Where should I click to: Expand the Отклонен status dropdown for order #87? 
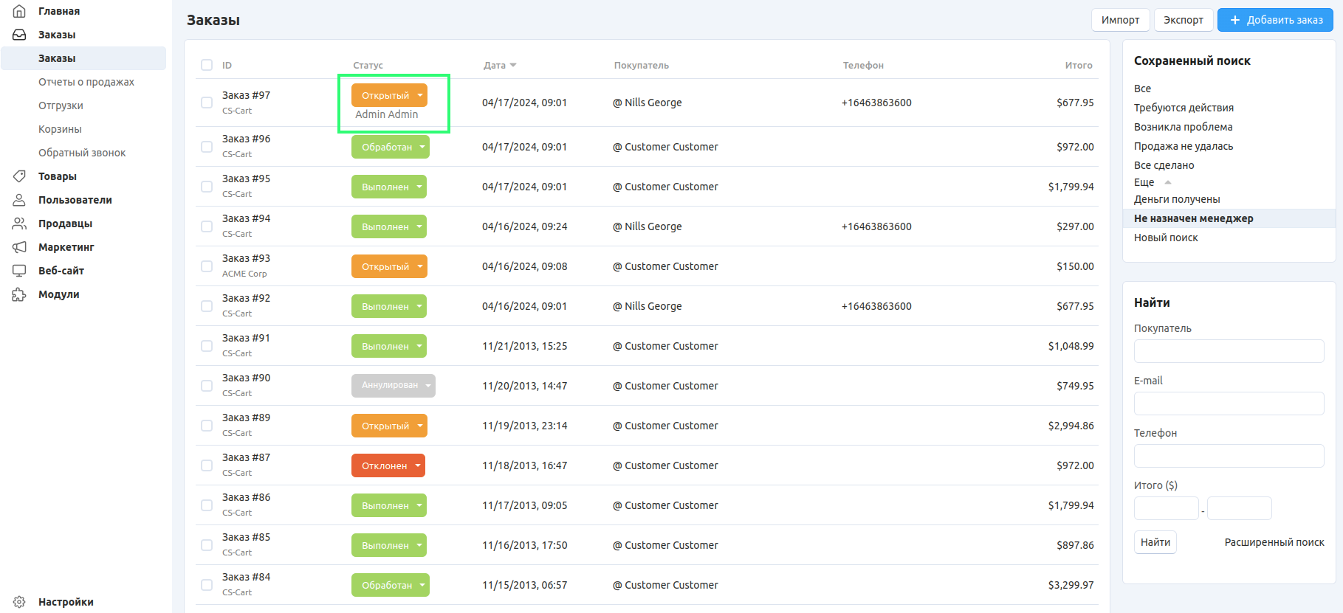click(x=418, y=465)
